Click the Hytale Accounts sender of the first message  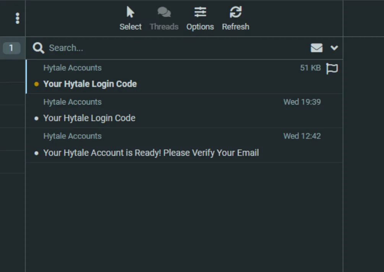coord(72,68)
